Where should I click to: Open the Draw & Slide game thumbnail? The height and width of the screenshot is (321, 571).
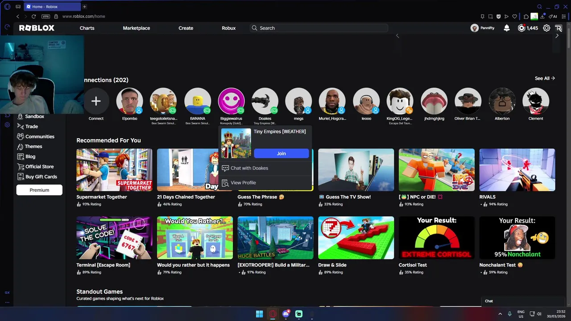[356, 238]
